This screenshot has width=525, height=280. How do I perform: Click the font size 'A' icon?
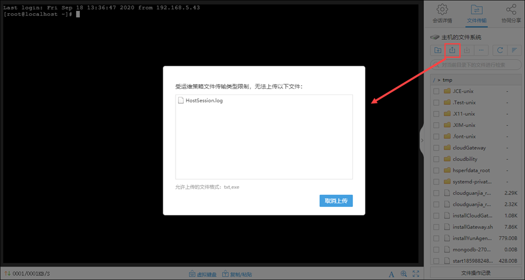click(x=392, y=274)
